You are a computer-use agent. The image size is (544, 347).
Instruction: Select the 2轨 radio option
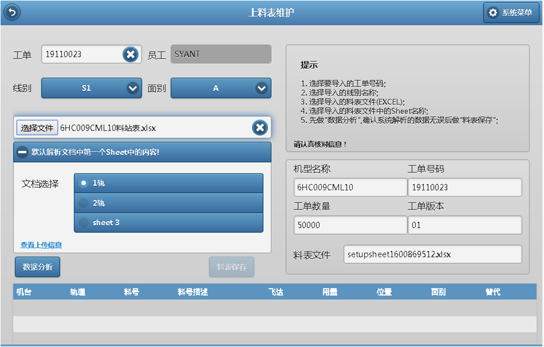84,203
